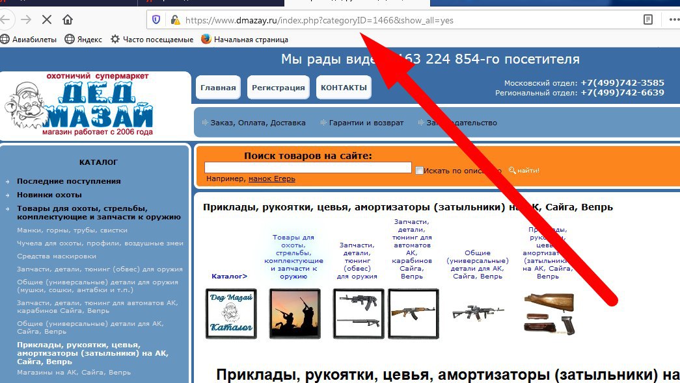Viewport: 680px width, 383px height.
Task: Go to browser home page icon
Action: point(67,19)
